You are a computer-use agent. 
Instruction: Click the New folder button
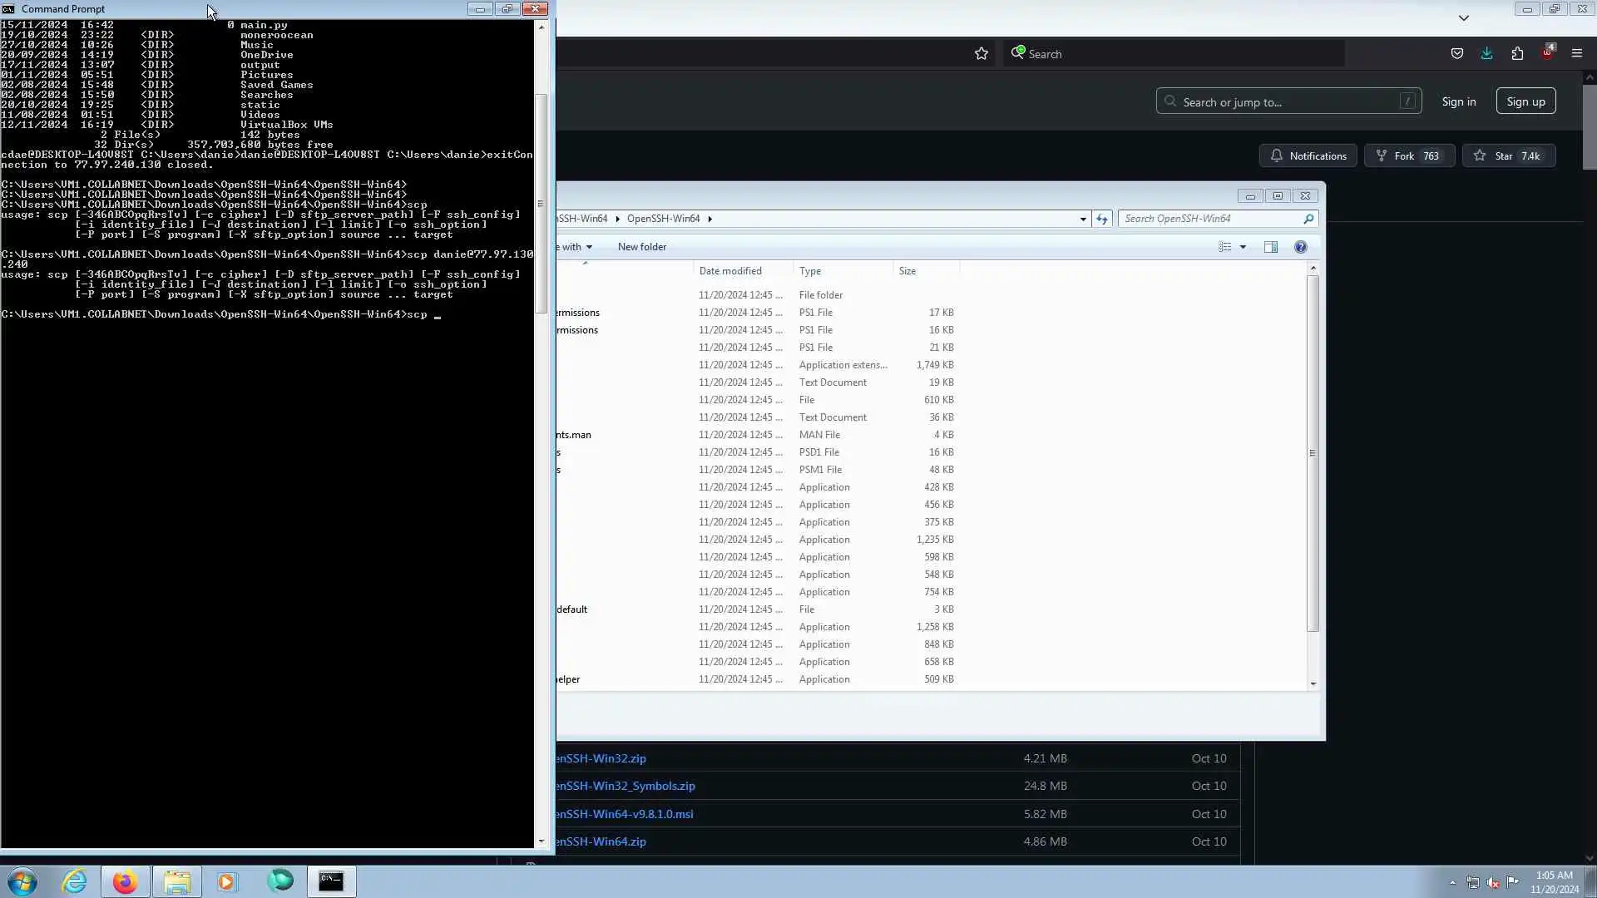pos(641,247)
